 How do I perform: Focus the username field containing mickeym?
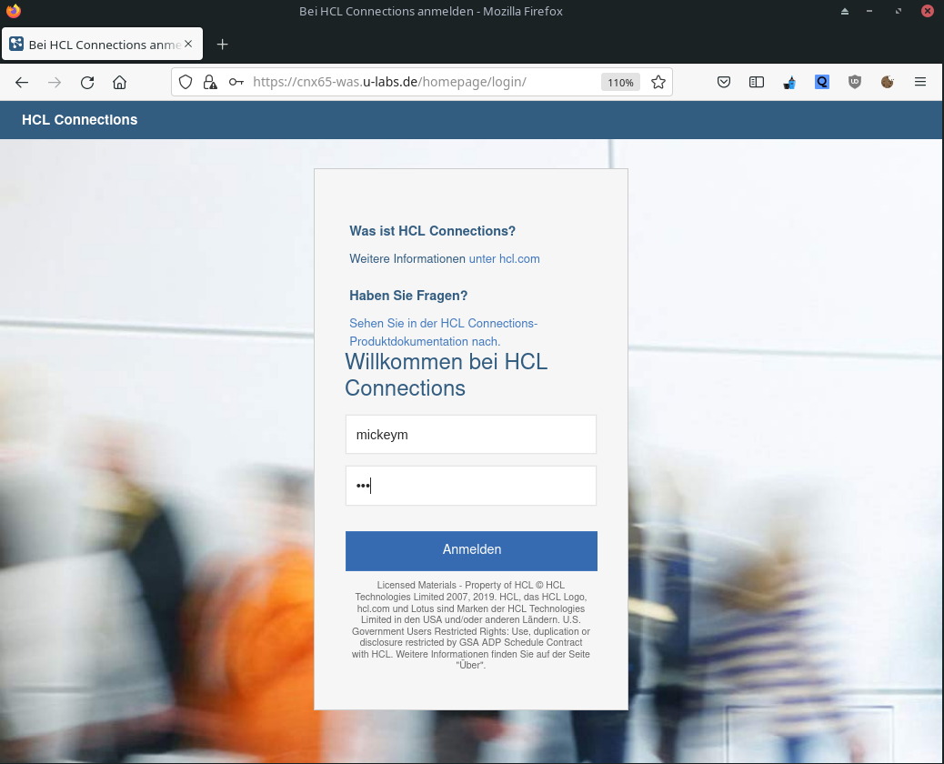click(x=470, y=435)
